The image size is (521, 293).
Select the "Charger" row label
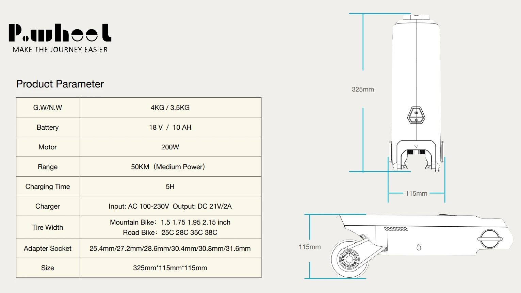48,206
